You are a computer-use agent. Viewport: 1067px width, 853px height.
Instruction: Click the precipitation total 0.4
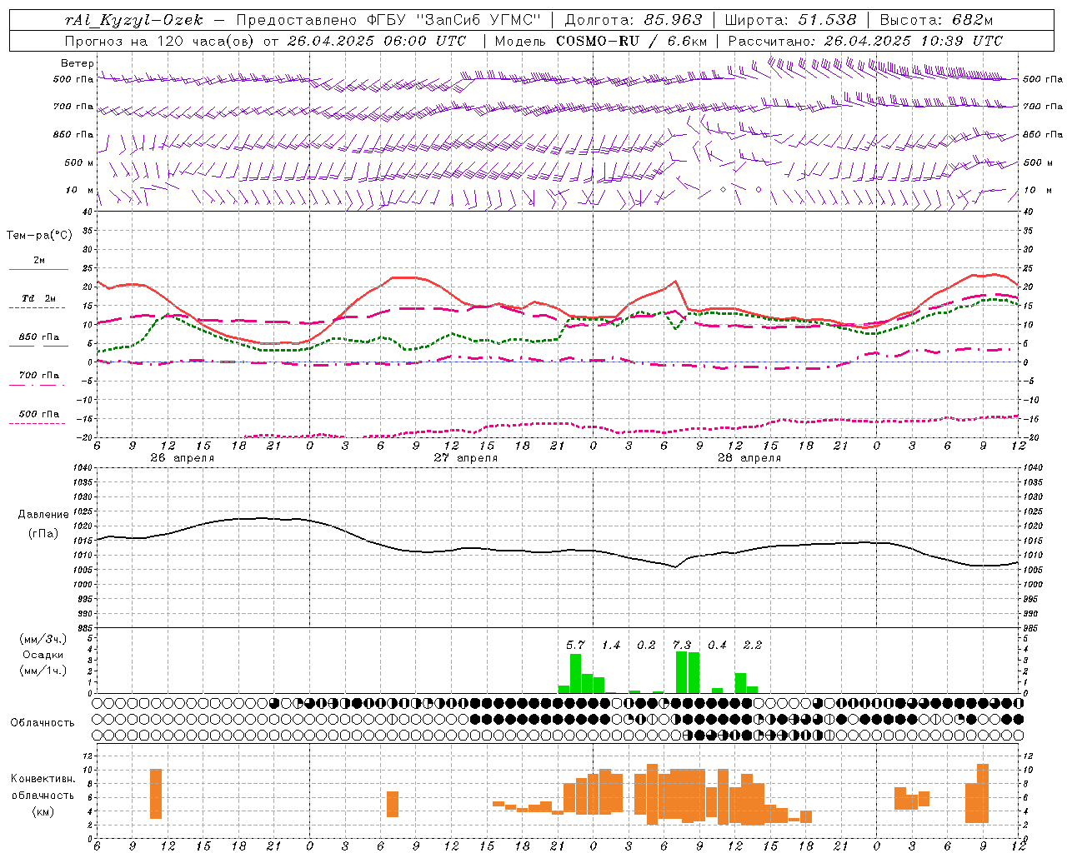click(717, 645)
